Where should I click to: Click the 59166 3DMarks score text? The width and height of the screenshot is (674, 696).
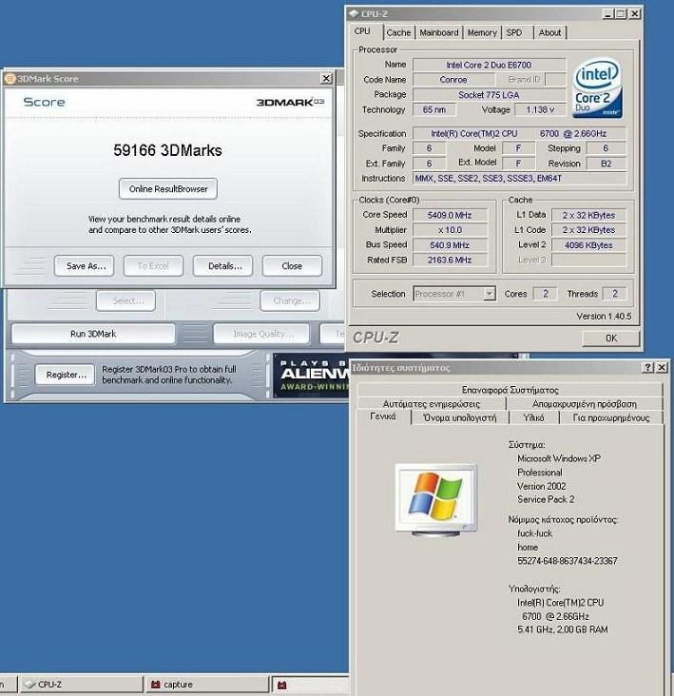[x=167, y=150]
